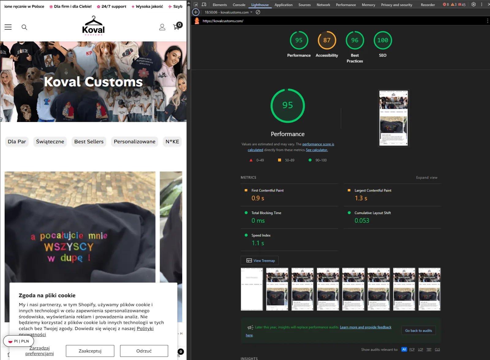The image size is (490, 360).
Task: Select the Świąteczne category chip
Action: pyautogui.click(x=50, y=142)
